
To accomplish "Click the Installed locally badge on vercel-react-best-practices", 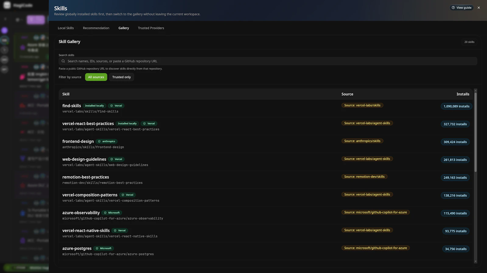I will coord(127,123).
